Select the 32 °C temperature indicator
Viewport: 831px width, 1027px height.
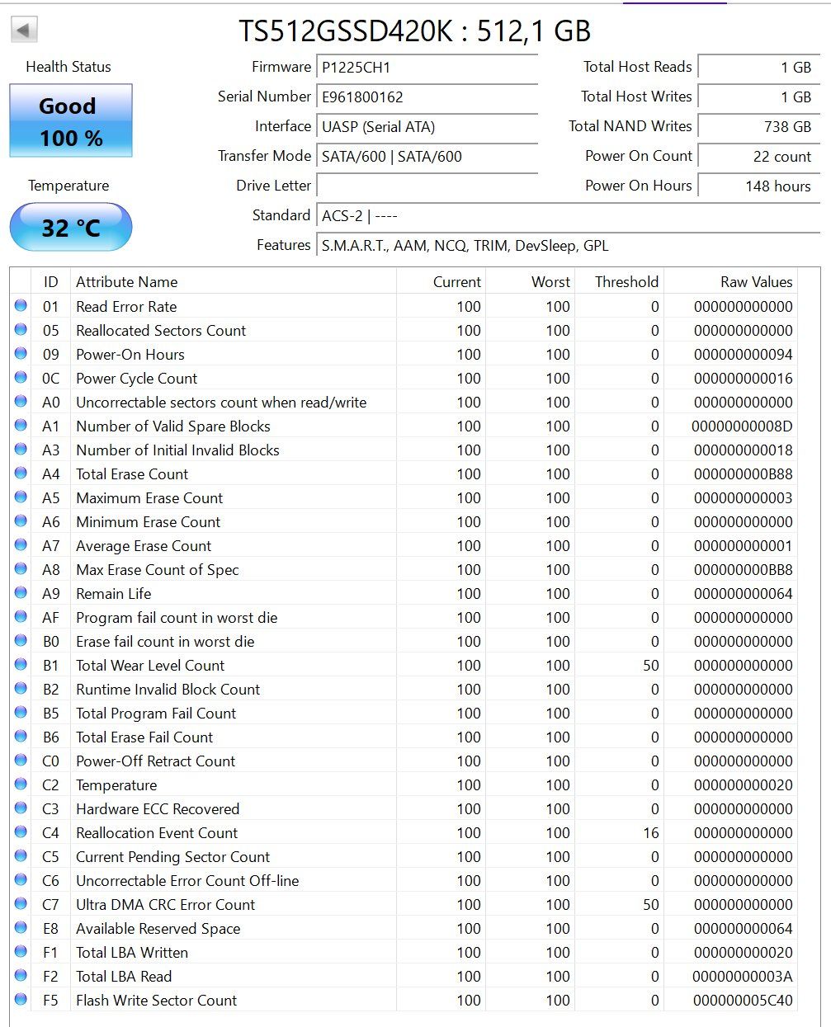pos(71,227)
